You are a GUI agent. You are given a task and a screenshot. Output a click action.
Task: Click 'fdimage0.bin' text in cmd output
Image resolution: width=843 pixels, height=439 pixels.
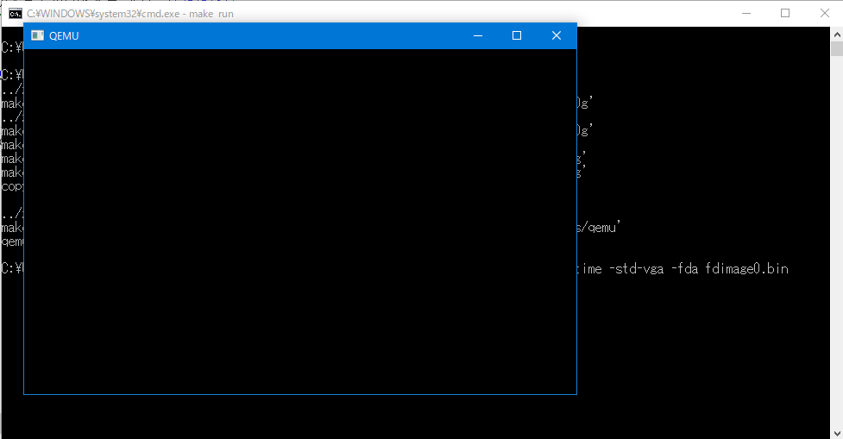coord(746,269)
